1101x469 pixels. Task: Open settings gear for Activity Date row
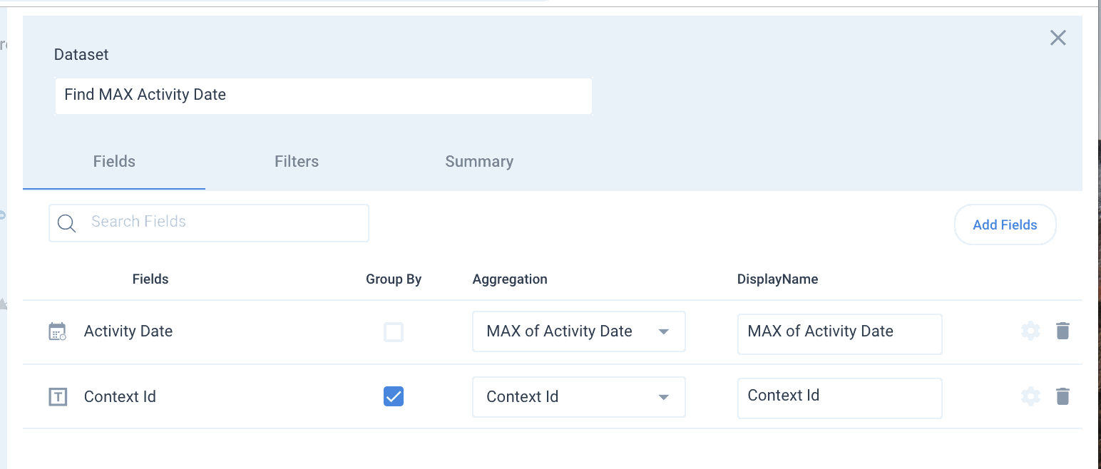(x=1030, y=331)
